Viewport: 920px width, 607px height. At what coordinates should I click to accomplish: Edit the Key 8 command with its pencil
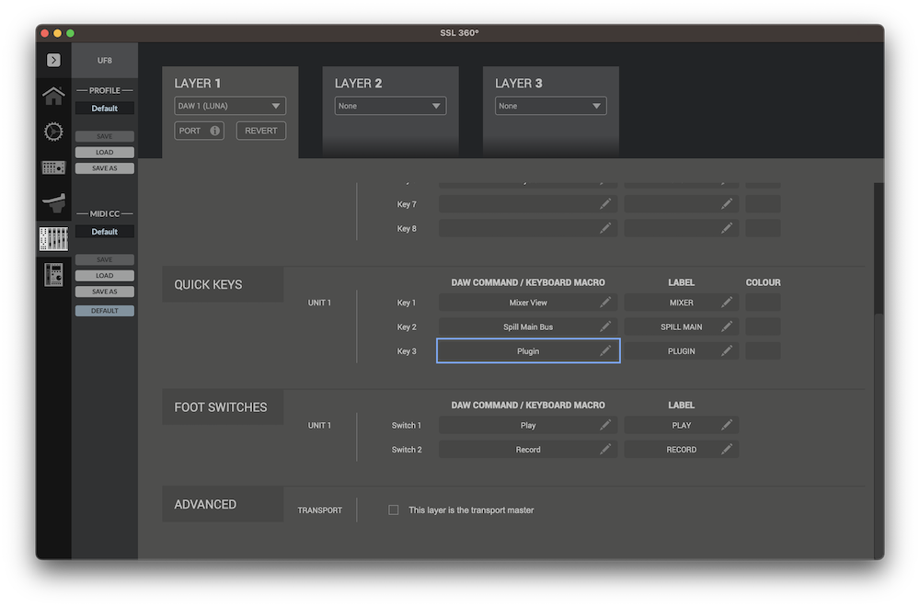tap(605, 228)
